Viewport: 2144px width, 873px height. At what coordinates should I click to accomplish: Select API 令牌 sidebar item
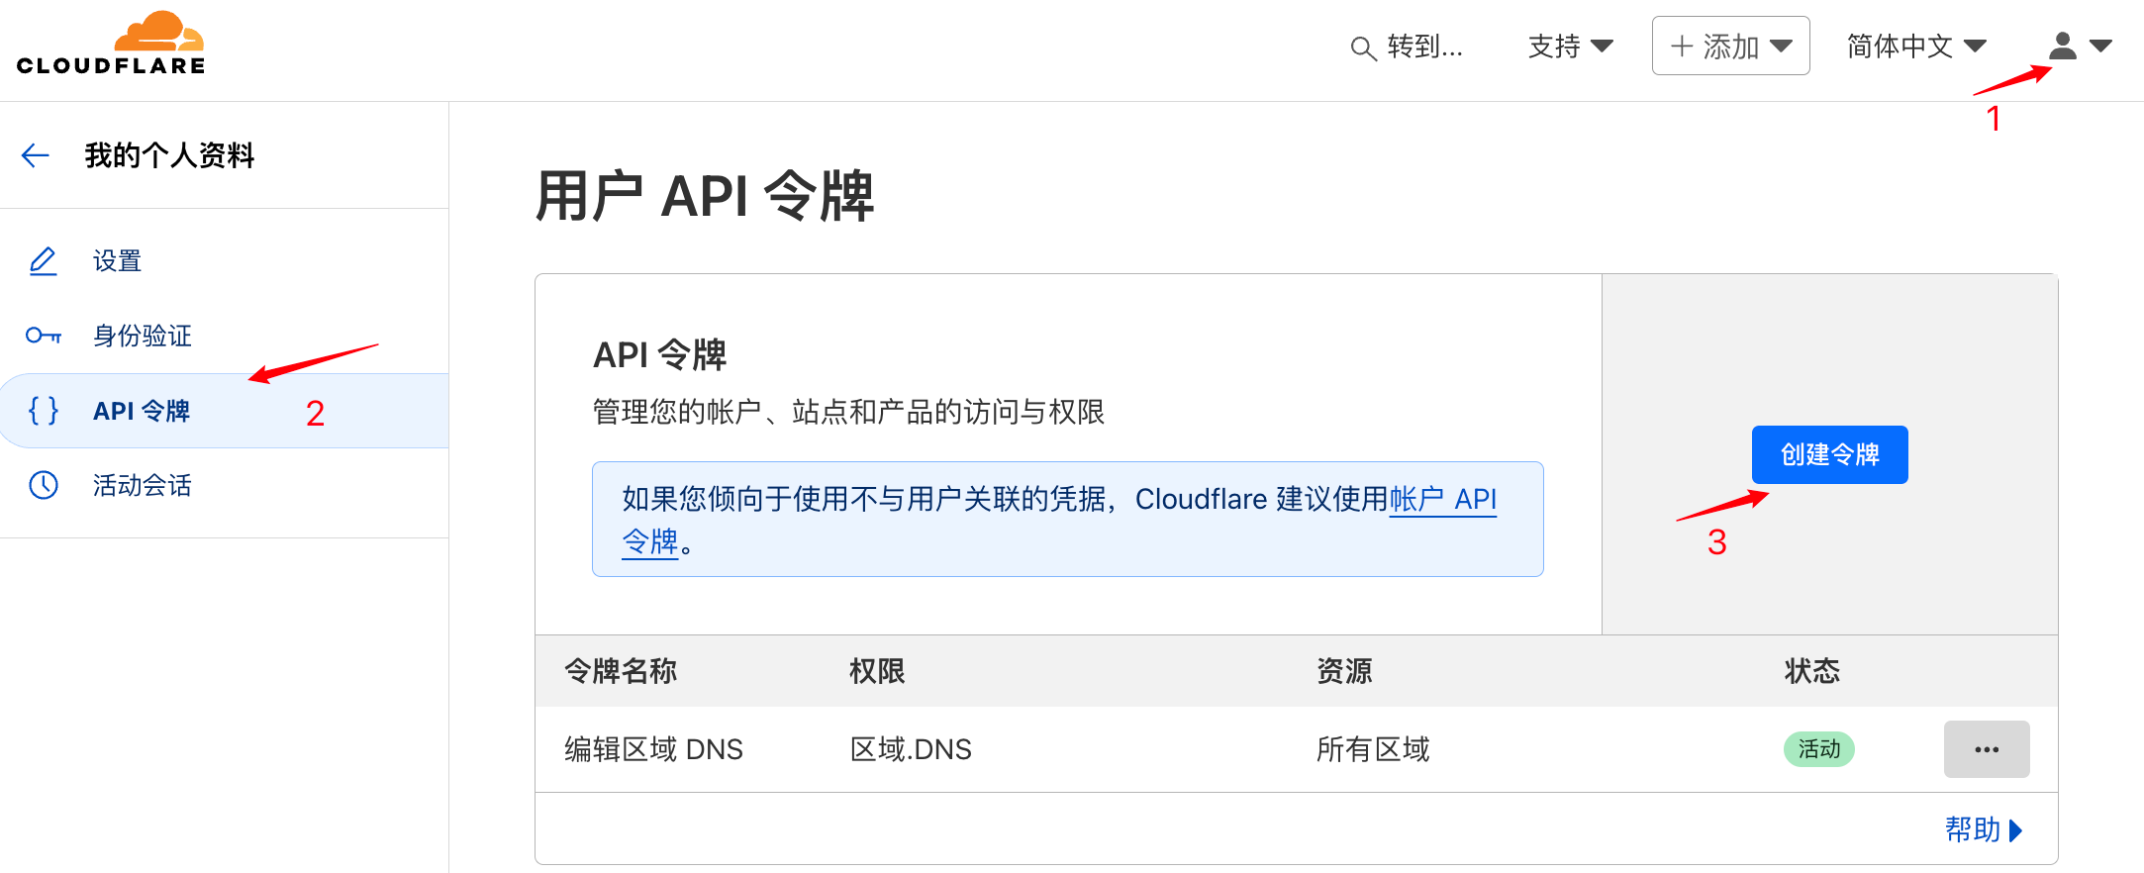coord(224,410)
